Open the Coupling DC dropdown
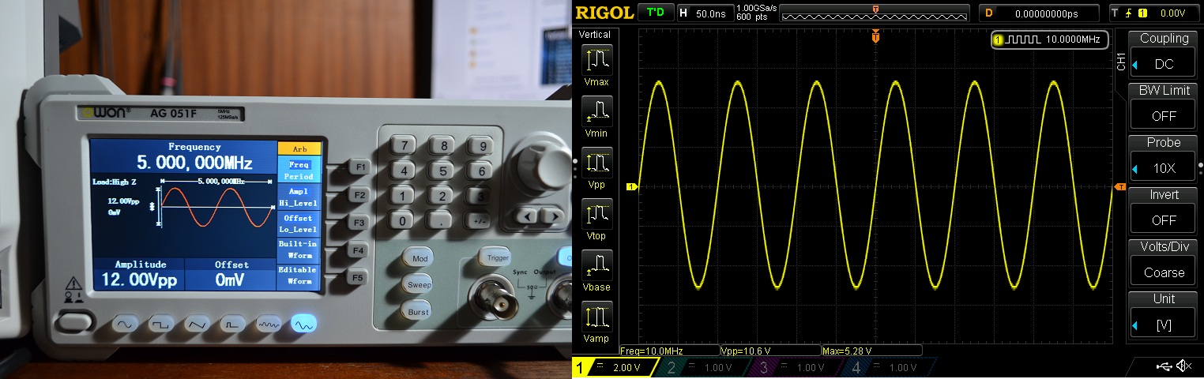Viewport: 1204px width, 379px height. point(1164,63)
